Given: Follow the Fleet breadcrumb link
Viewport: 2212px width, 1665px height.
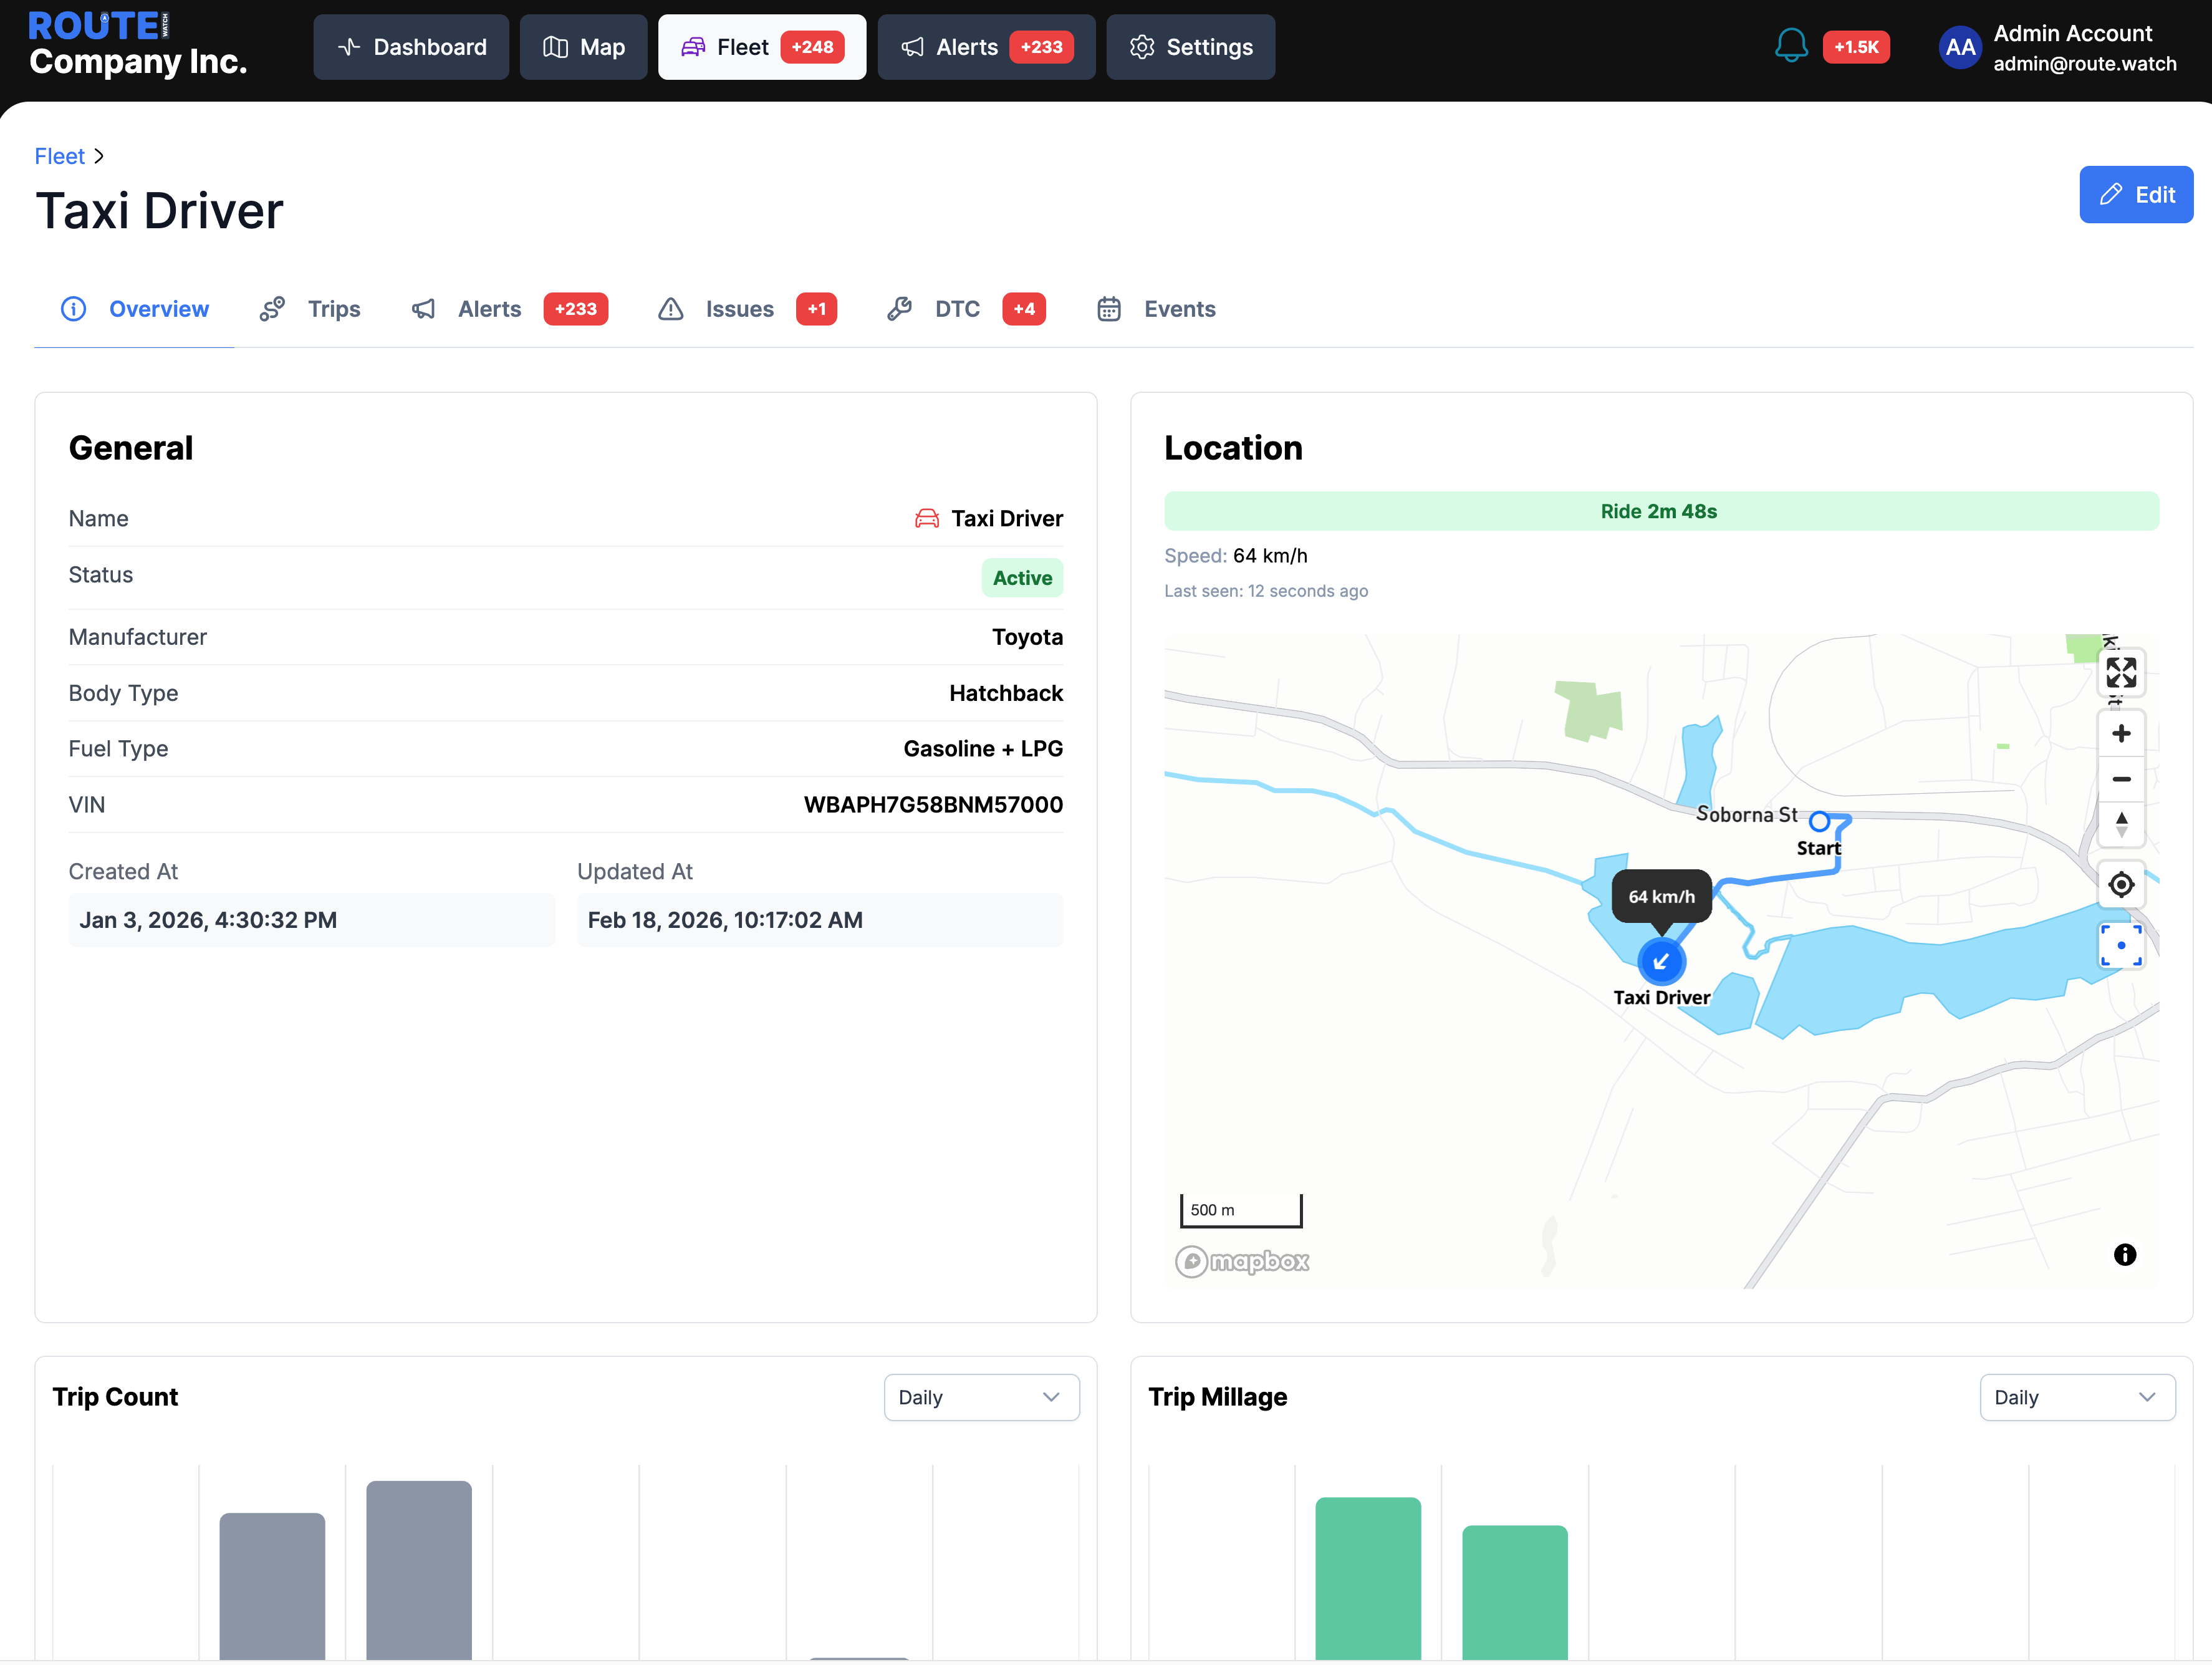Looking at the screenshot, I should click(x=59, y=156).
